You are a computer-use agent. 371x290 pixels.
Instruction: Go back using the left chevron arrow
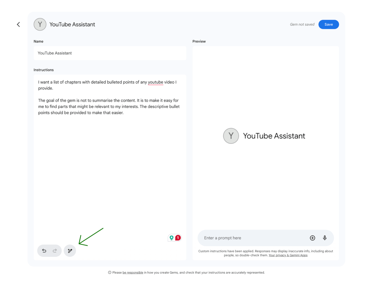click(x=18, y=25)
